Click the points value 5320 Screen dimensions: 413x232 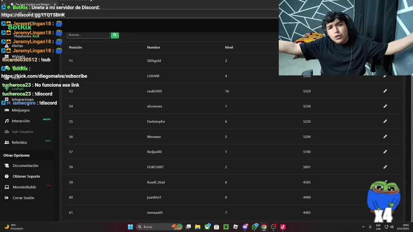[x=307, y=91]
